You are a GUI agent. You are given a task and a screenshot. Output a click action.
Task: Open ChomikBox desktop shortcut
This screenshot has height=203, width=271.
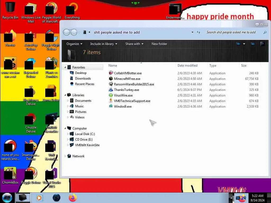point(10,176)
